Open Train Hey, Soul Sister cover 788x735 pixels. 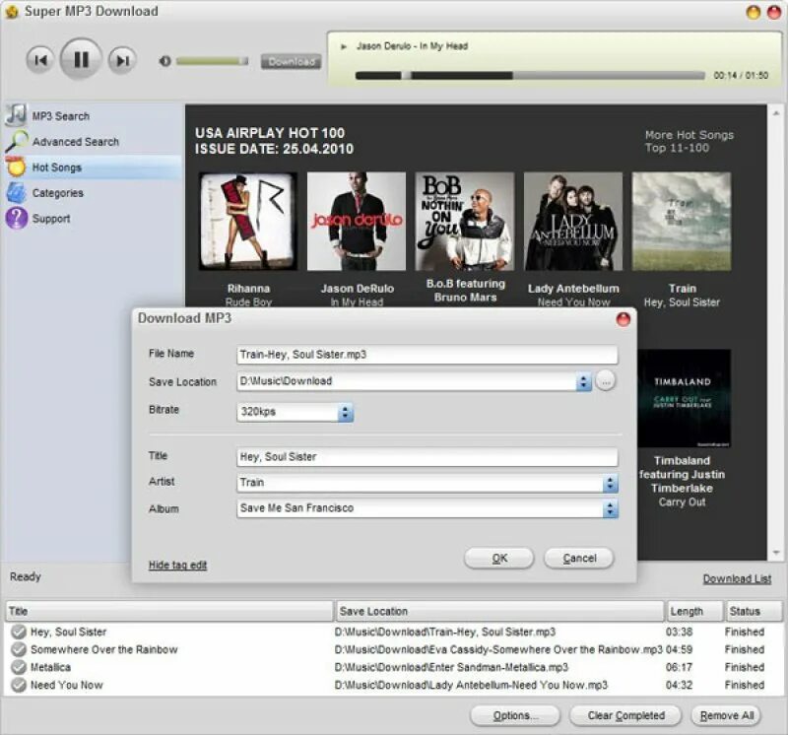(682, 222)
